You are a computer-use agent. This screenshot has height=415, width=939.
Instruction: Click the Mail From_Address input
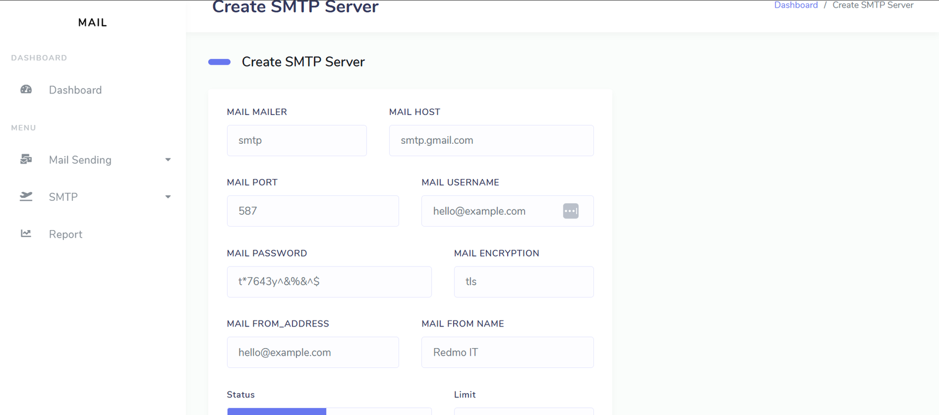tap(312, 352)
